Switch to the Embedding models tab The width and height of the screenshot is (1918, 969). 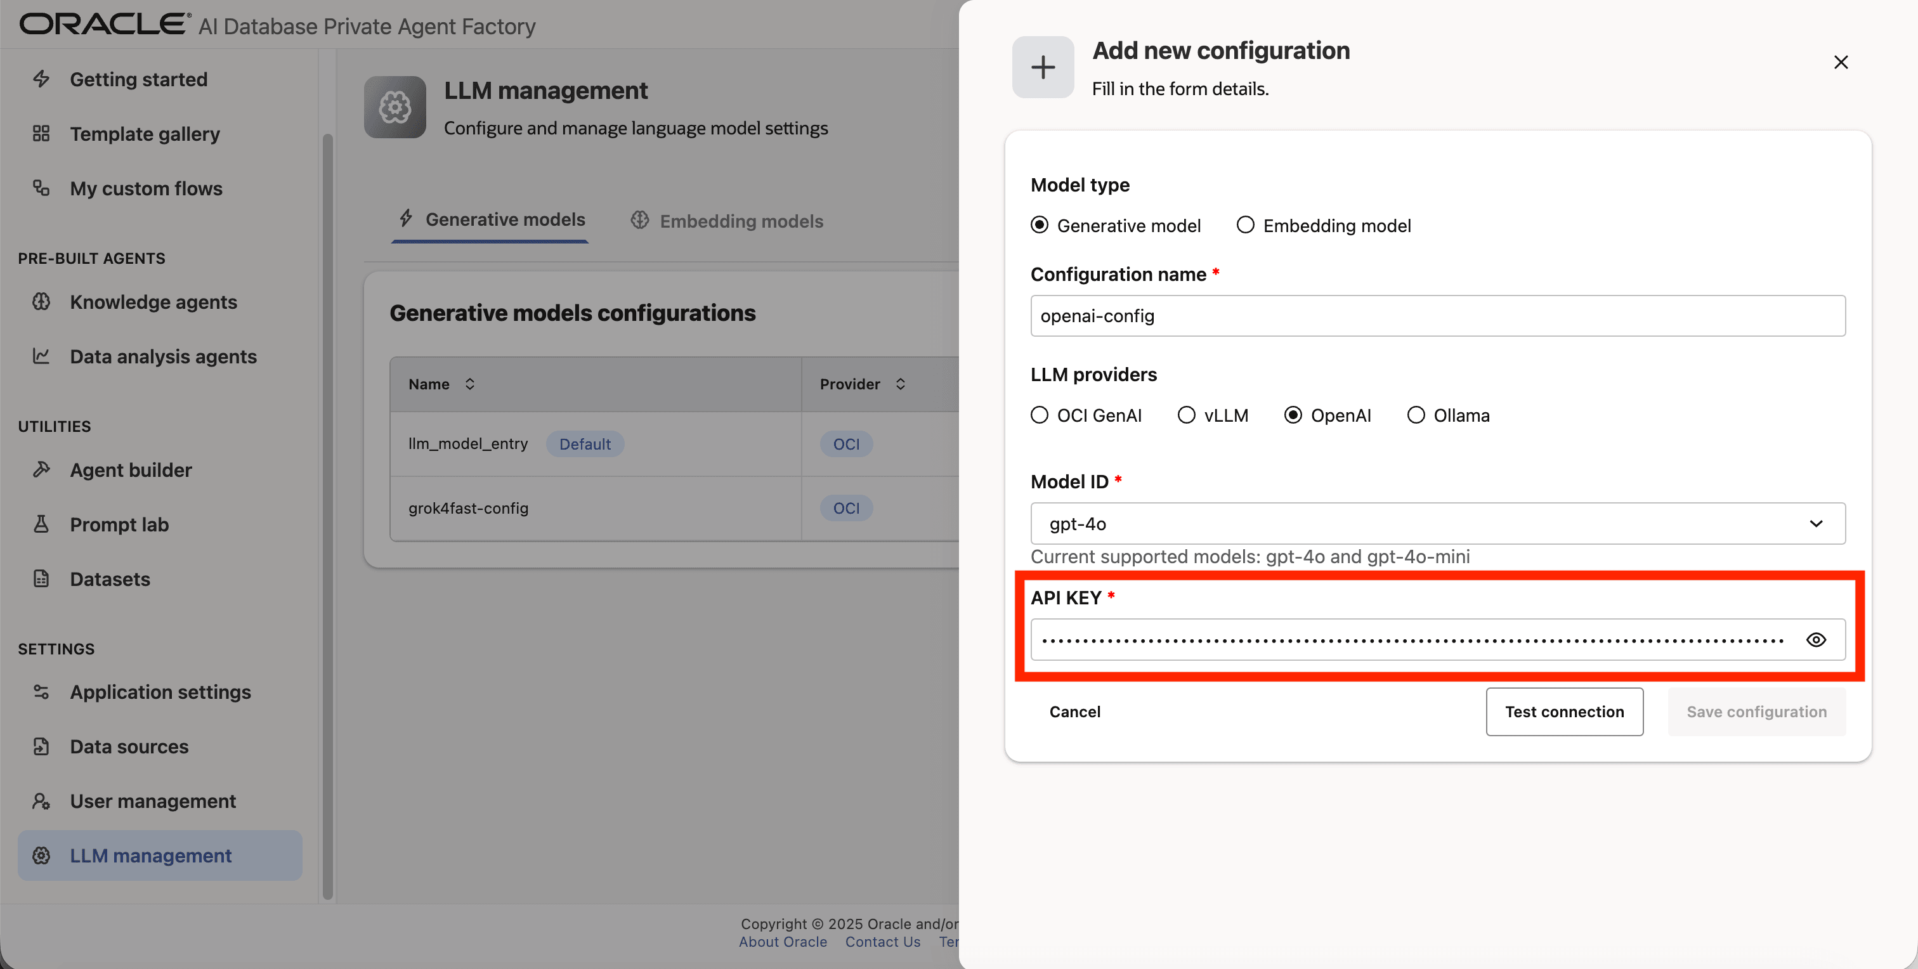[727, 221]
